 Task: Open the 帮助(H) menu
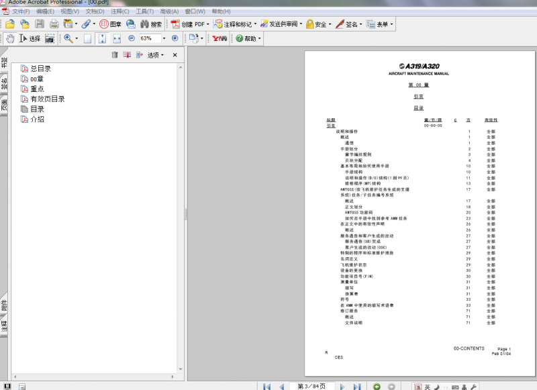(222, 11)
